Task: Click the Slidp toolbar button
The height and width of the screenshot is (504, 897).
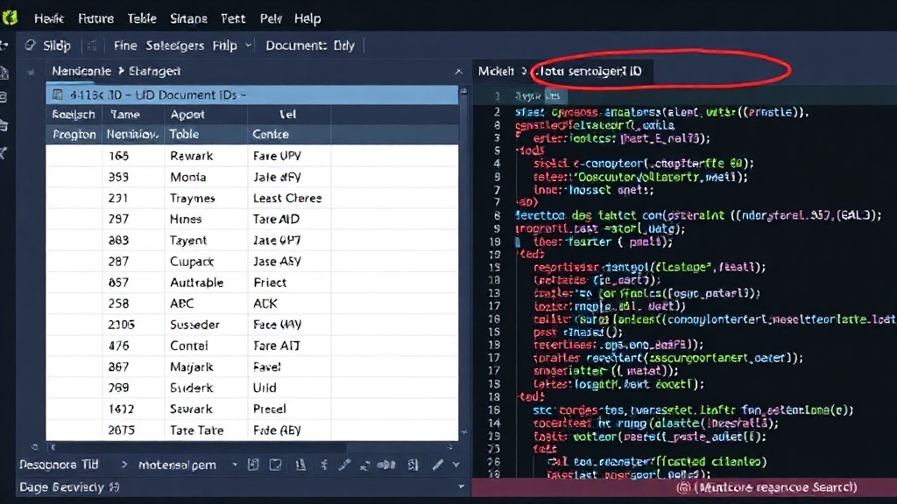Action: tap(57, 45)
